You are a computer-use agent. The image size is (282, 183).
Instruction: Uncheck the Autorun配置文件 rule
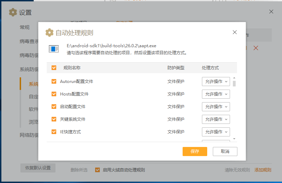pyautogui.click(x=54, y=82)
